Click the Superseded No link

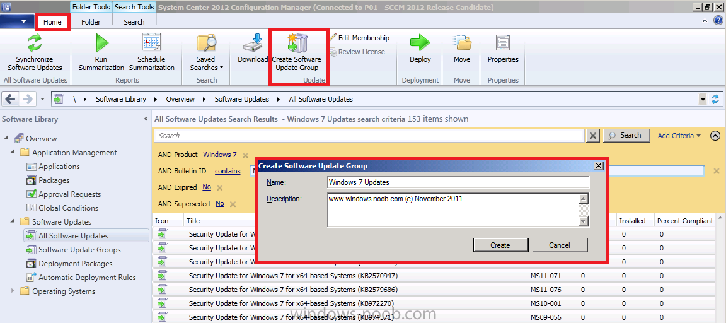tap(219, 203)
